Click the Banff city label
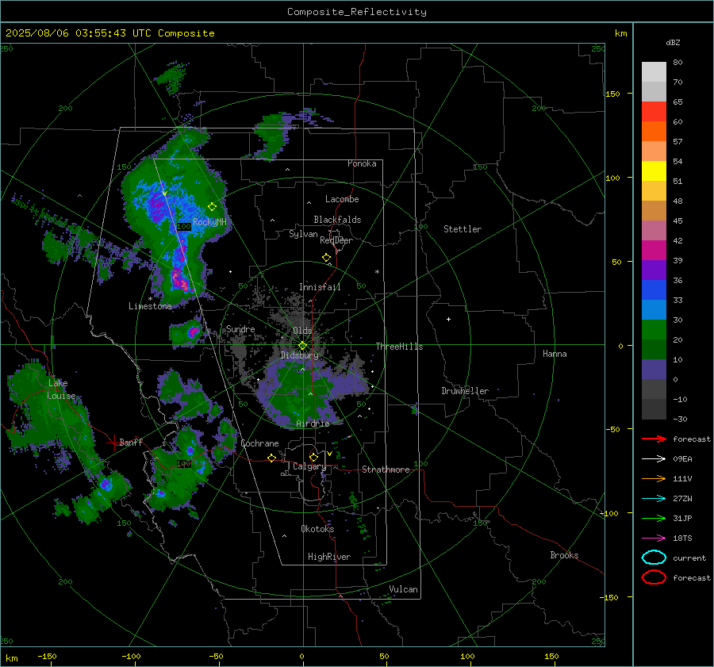The image size is (714, 667). (x=131, y=442)
